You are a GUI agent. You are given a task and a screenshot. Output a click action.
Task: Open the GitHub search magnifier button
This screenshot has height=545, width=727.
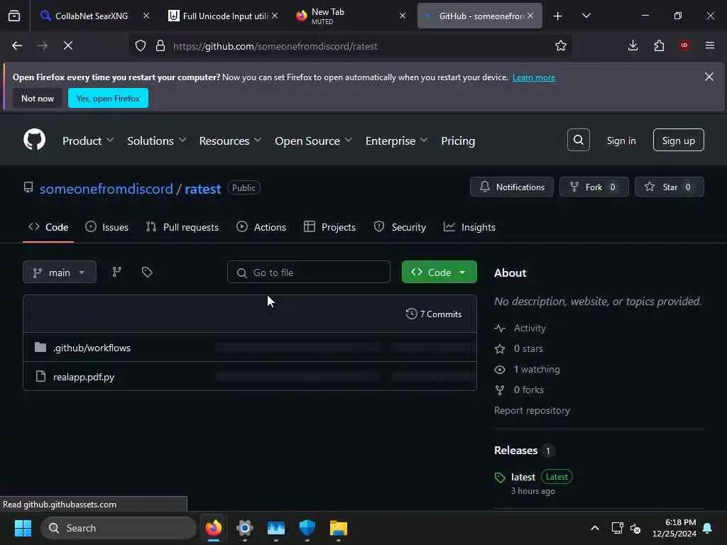[578, 140]
